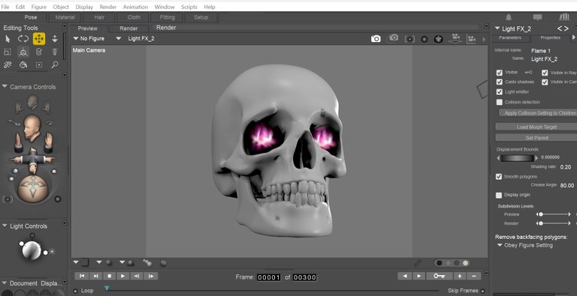Uncheck the Visible checkbox
The width and height of the screenshot is (577, 296).
500,73
